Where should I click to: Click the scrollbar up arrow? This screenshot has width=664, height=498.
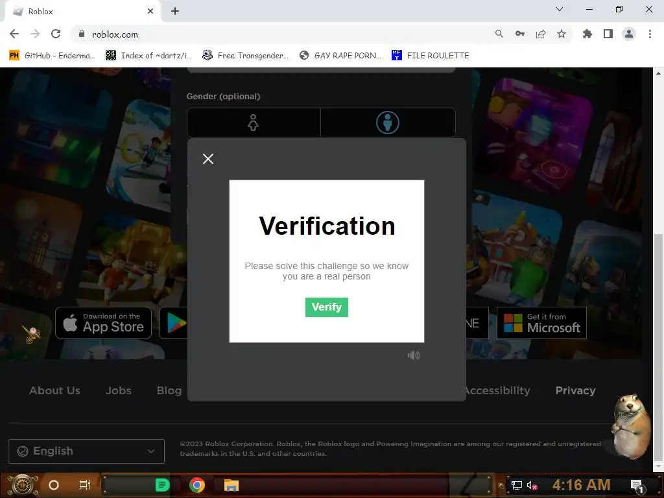(658, 73)
